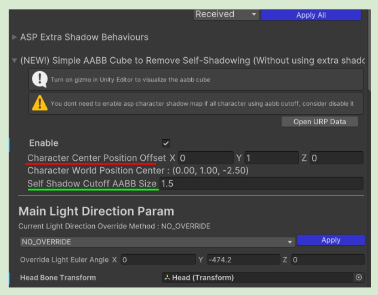Click the Transform icon beside Head (Transform)
Viewport: 378px width, 295px height.
167,278
